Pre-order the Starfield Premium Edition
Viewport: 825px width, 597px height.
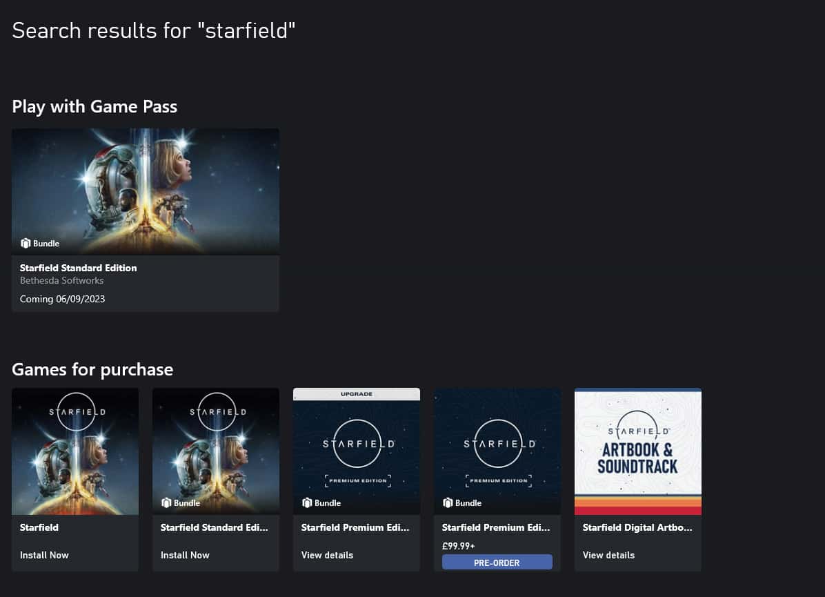coord(497,562)
